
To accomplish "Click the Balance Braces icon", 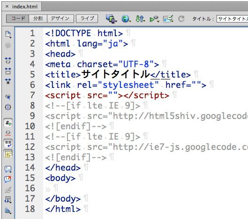I will click(8, 107).
